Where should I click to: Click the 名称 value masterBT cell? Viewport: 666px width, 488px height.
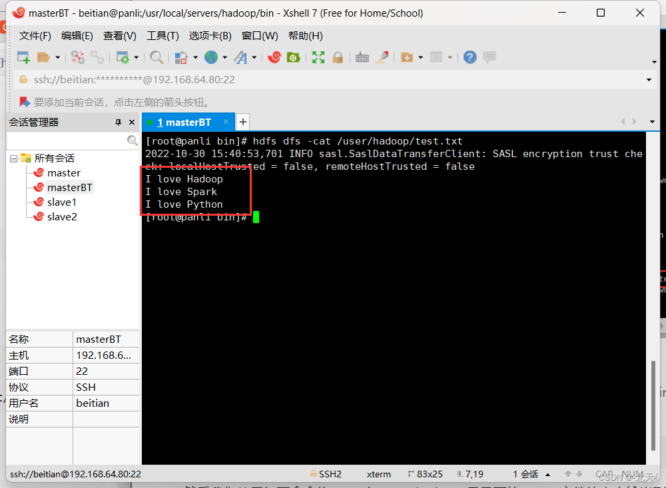[x=106, y=340]
